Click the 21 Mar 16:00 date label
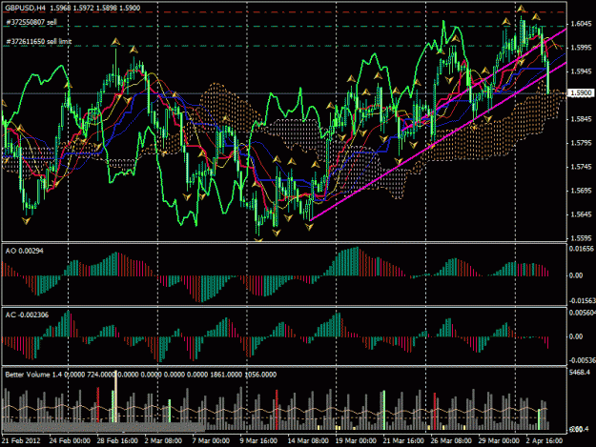The image size is (596, 447). coord(403,440)
